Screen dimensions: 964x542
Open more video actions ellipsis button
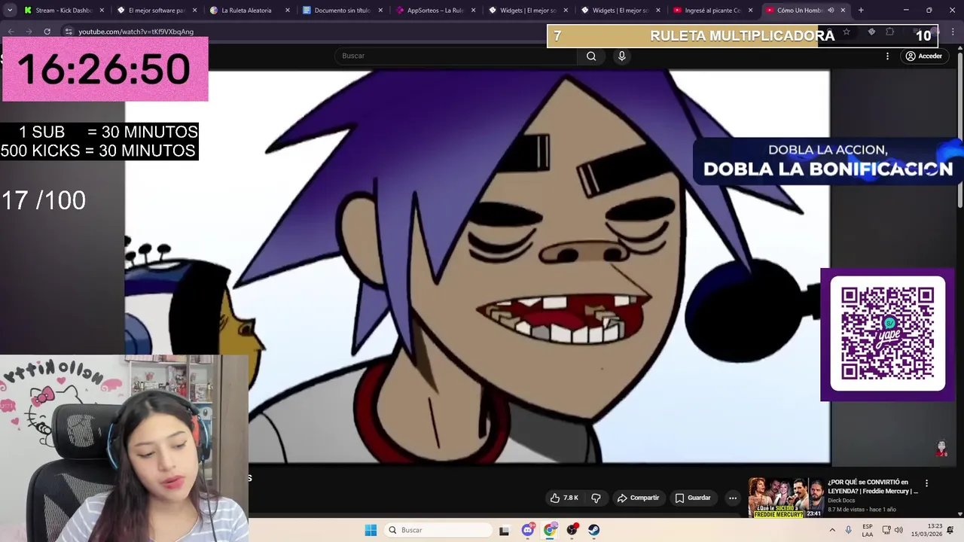coord(733,498)
